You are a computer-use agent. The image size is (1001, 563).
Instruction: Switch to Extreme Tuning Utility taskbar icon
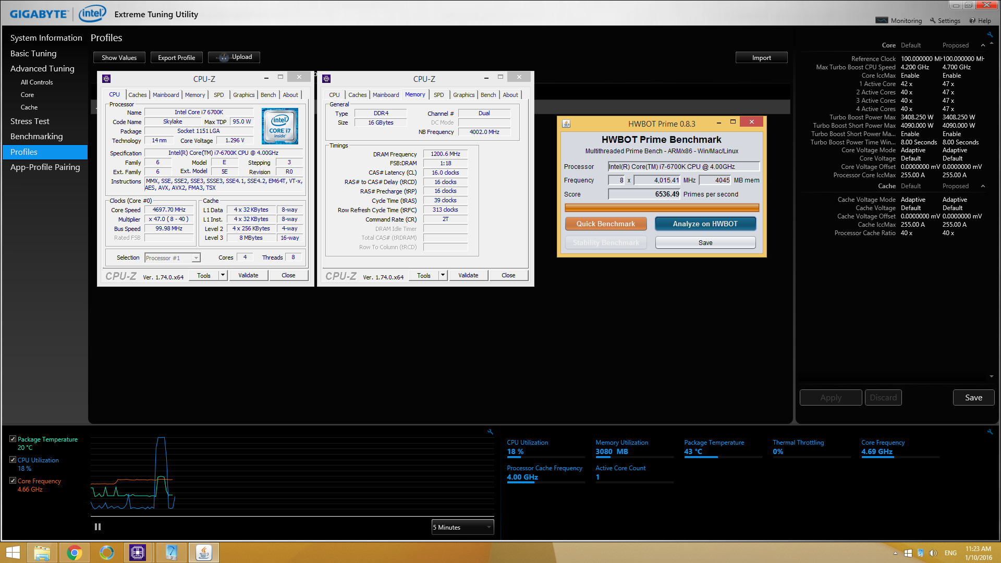(172, 553)
